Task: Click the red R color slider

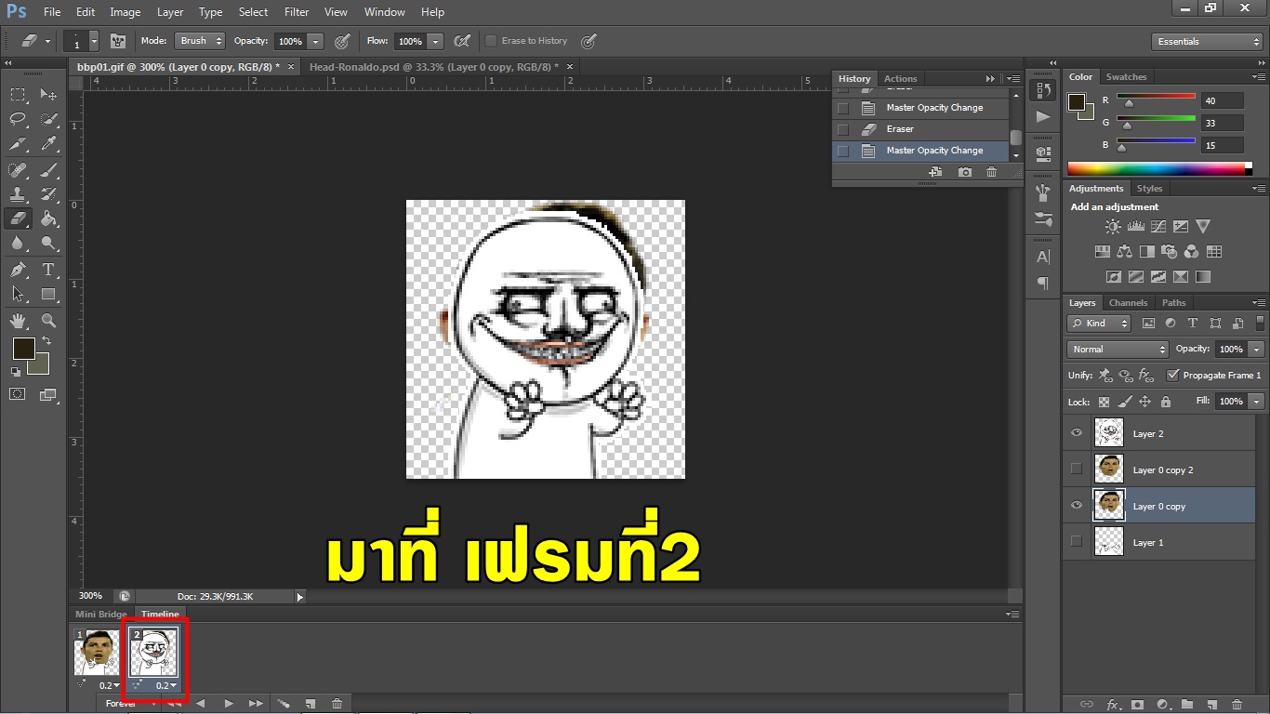Action: click(x=1156, y=96)
